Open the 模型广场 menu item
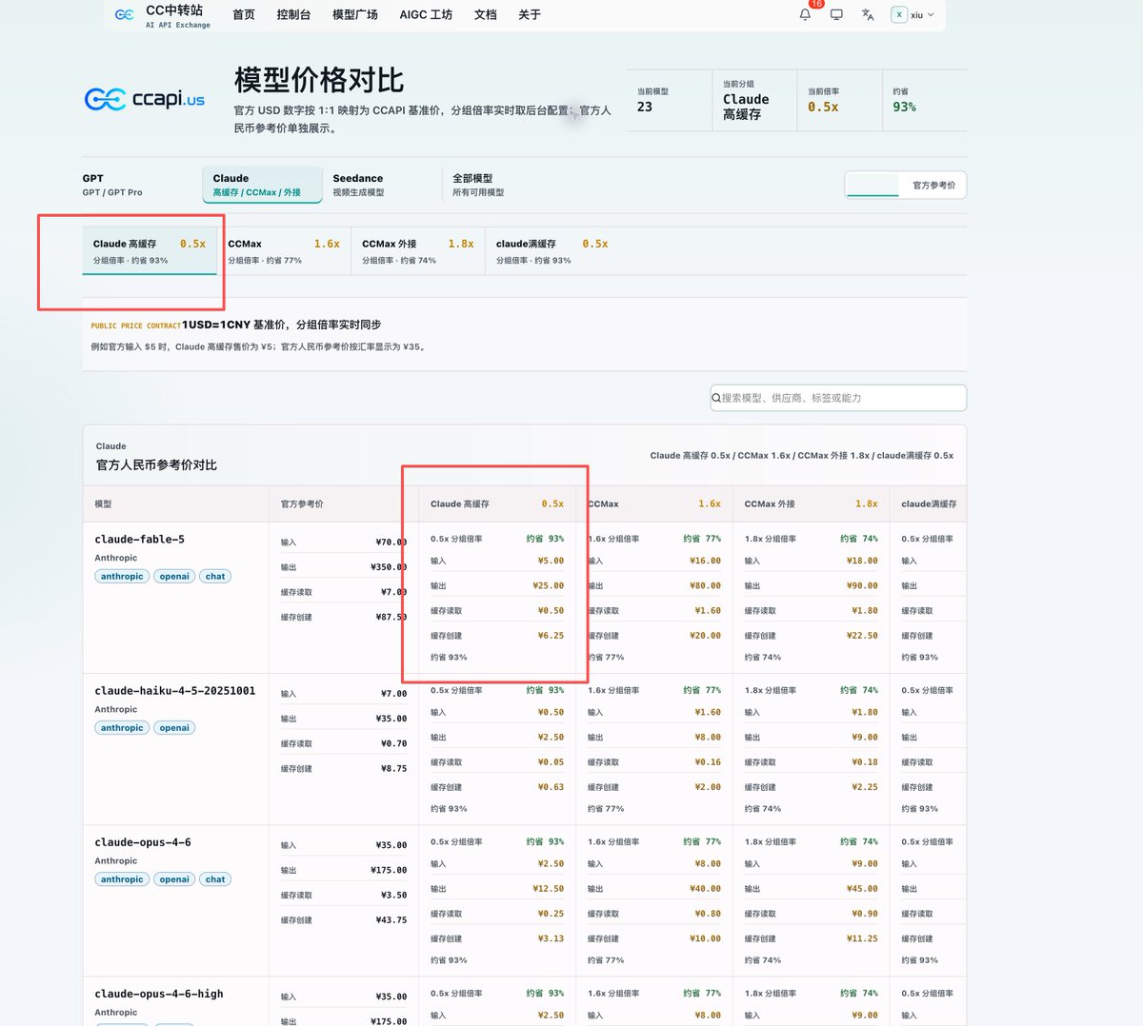Image resolution: width=1143 pixels, height=1026 pixels. point(355,15)
